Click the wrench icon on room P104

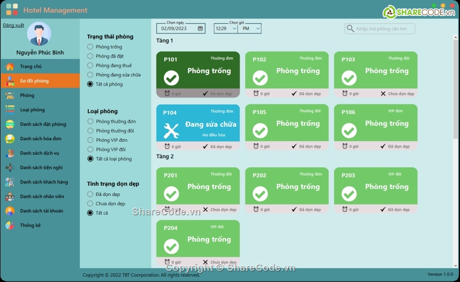tap(171, 131)
